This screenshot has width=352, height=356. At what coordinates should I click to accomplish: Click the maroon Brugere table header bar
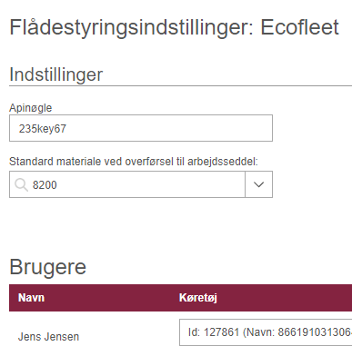(180, 298)
